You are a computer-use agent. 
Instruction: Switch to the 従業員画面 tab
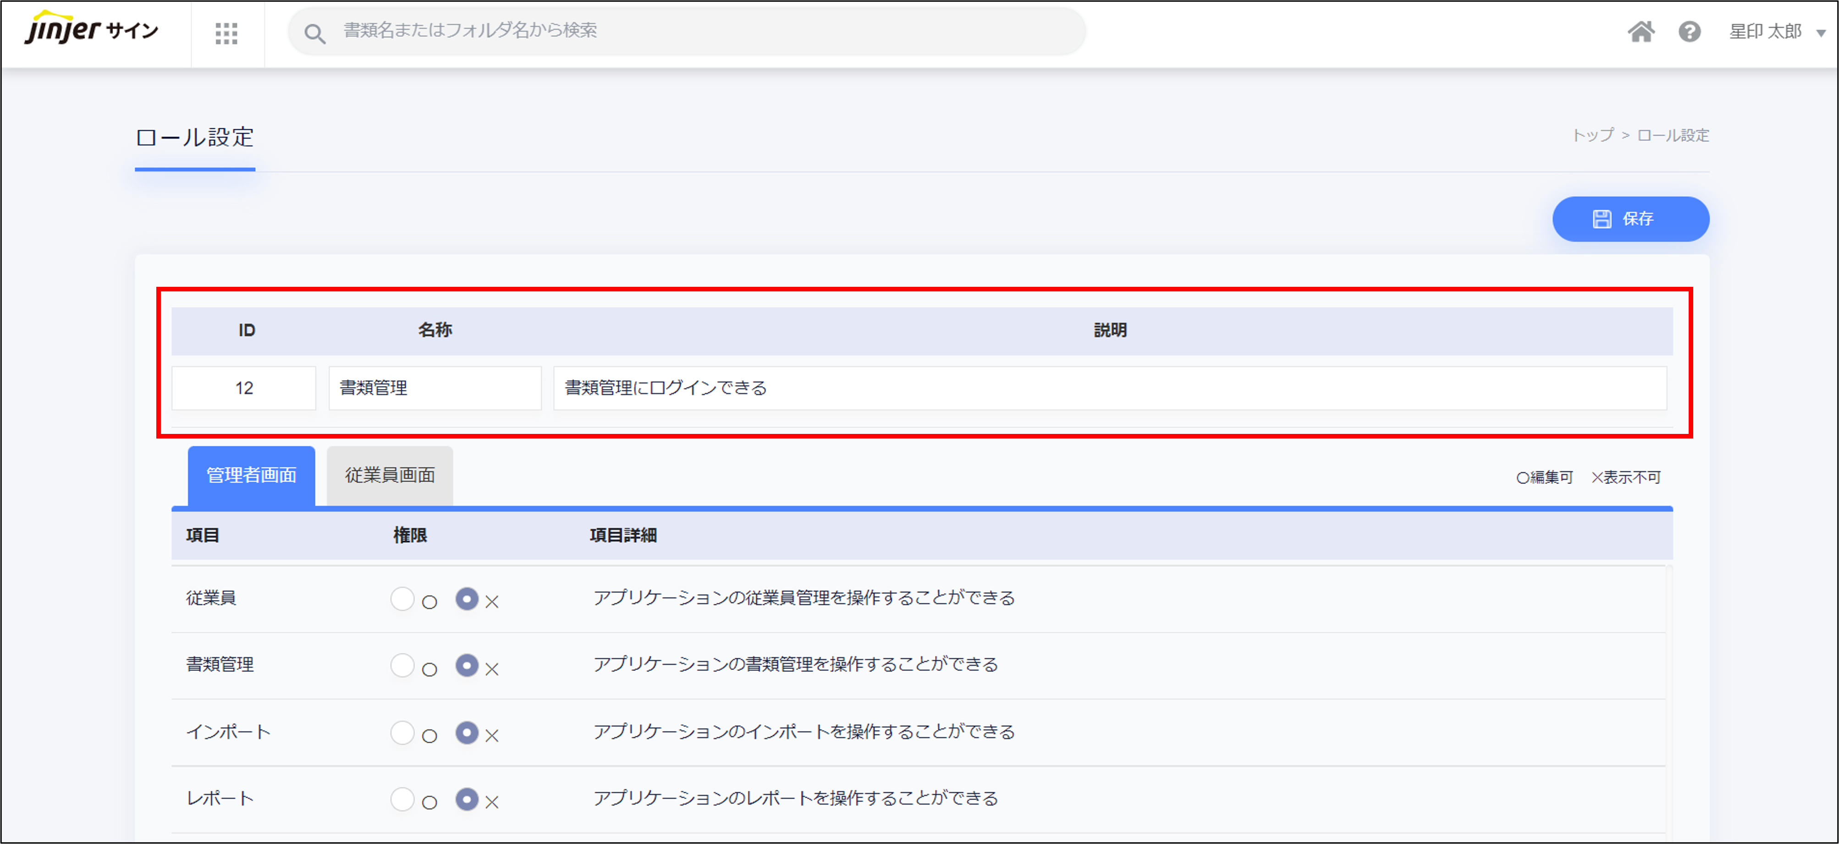point(390,475)
